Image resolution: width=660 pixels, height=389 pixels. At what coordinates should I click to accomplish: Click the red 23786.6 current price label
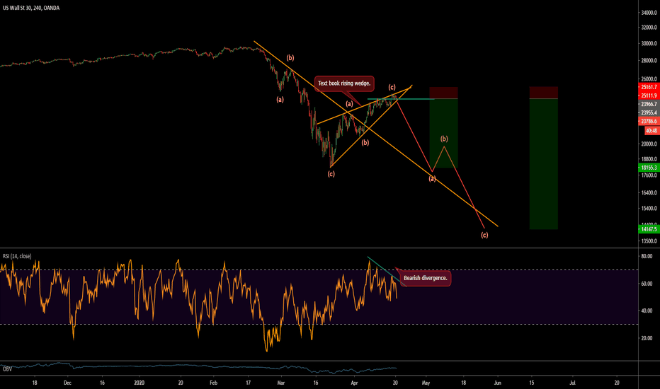[x=649, y=121]
